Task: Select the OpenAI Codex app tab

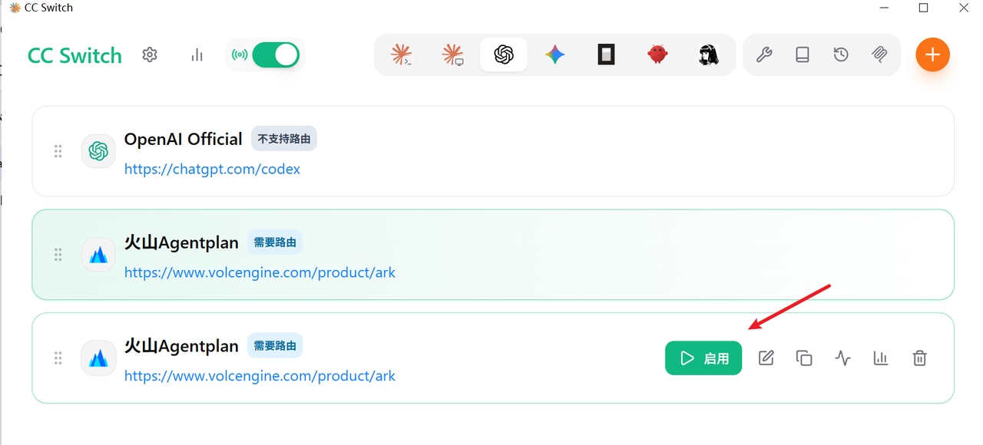Action: pos(504,54)
